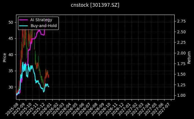Click the end of the cyan Buy-and-Hold curve
The height and width of the screenshot is (119, 194).
pos(49,87)
